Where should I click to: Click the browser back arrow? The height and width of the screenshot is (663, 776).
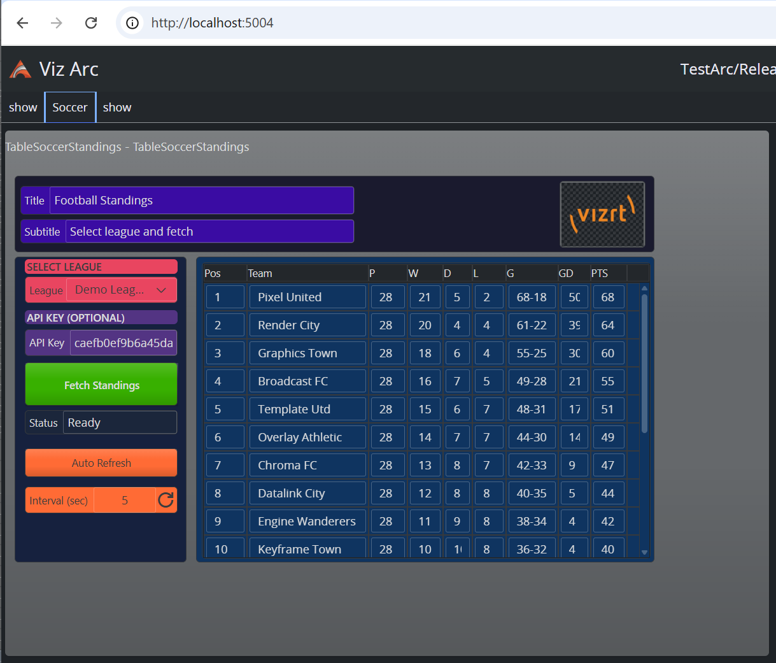click(x=23, y=23)
